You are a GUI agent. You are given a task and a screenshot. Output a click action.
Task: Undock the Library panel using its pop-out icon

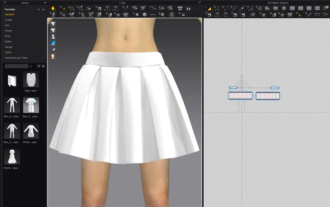pyautogui.click(x=5, y=3)
